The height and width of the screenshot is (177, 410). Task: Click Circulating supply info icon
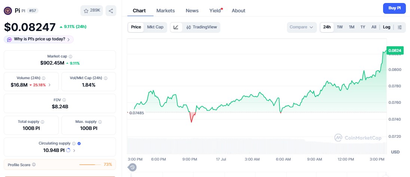click(74, 143)
